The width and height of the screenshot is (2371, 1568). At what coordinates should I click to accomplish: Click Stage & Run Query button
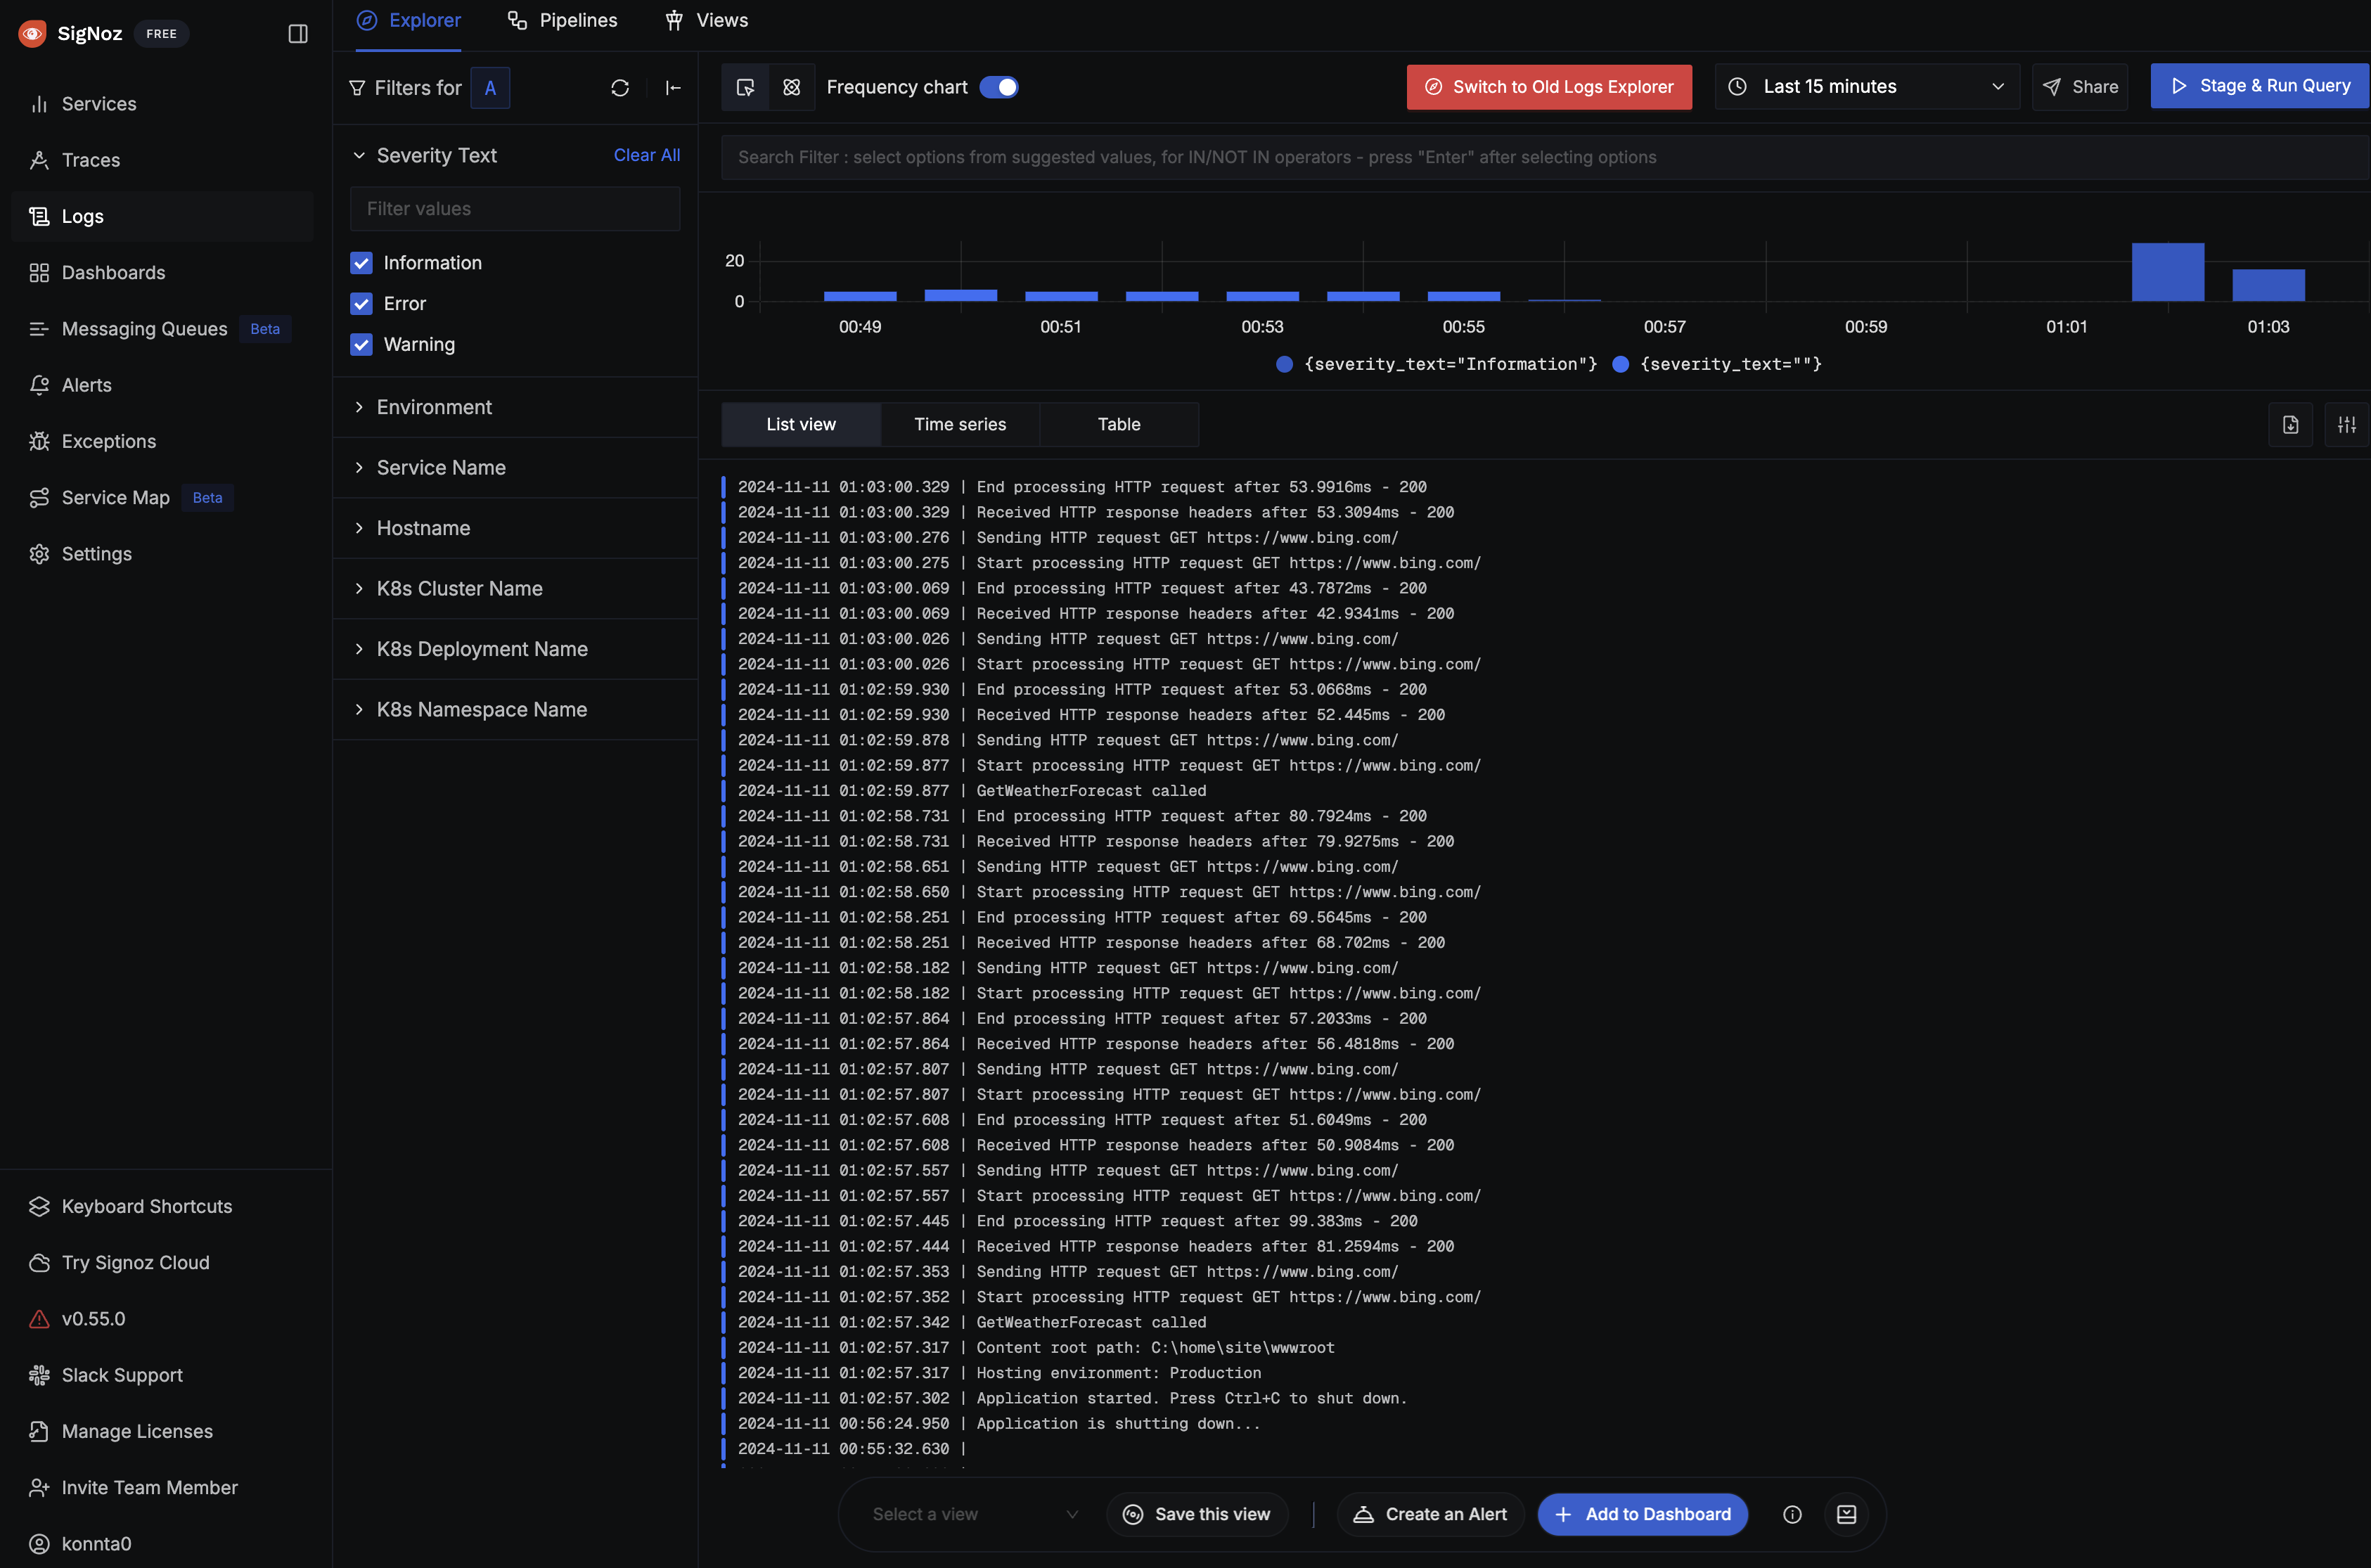(2259, 86)
